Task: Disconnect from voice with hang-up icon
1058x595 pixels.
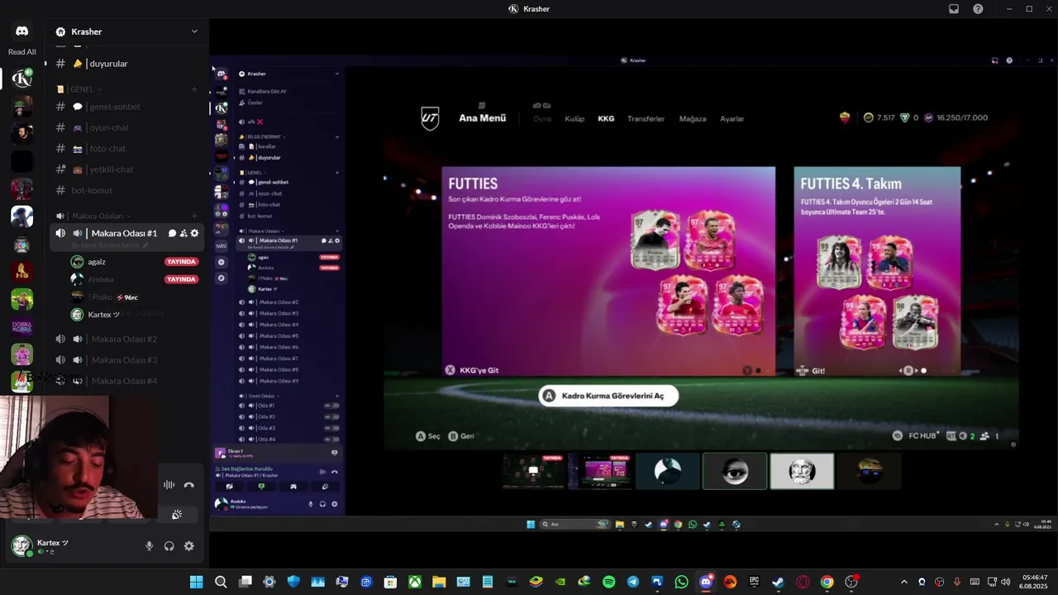Action: pos(188,486)
